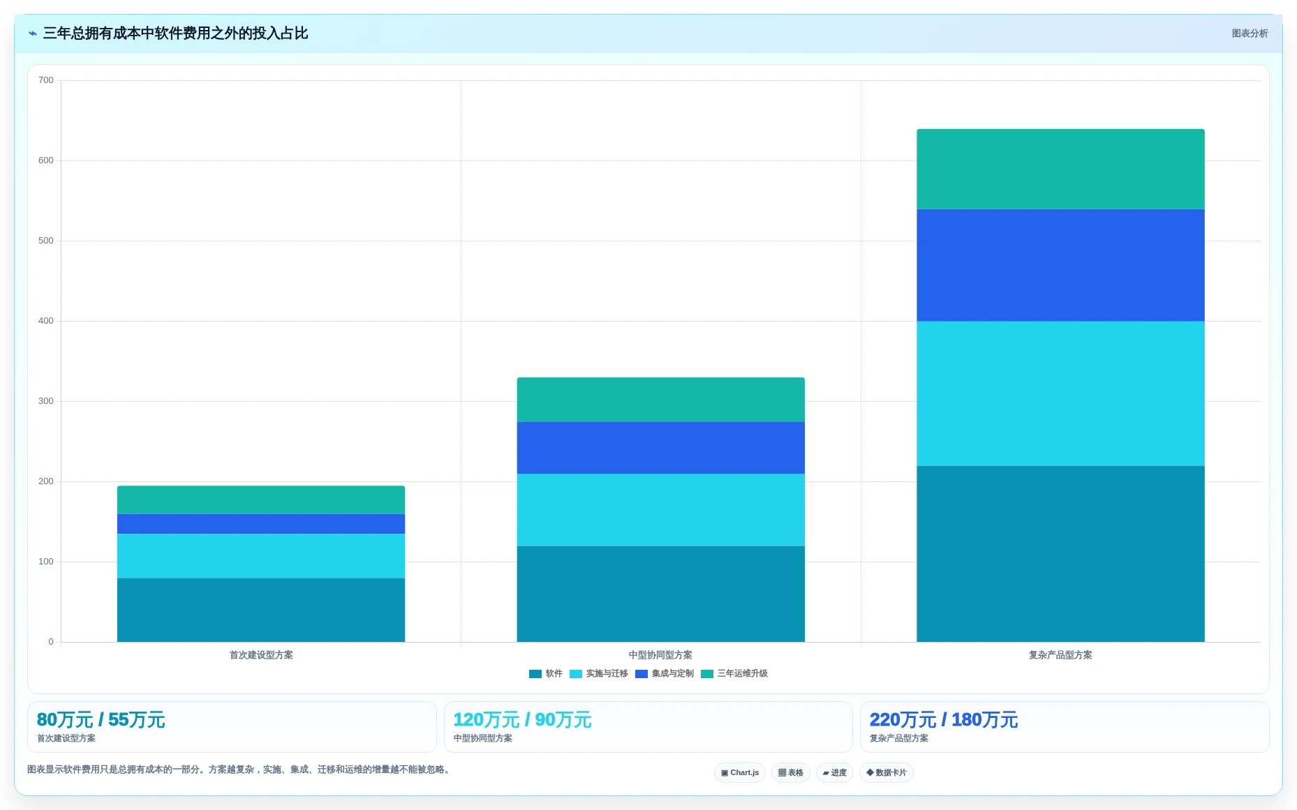Image resolution: width=1297 pixels, height=810 pixels.
Task: Toggle the 实施与迁移 legend item
Action: [x=599, y=673]
